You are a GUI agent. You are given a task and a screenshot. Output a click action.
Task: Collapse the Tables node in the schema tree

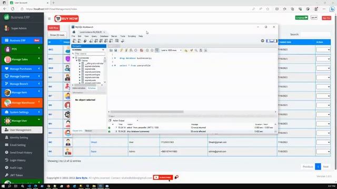[x=76, y=61]
